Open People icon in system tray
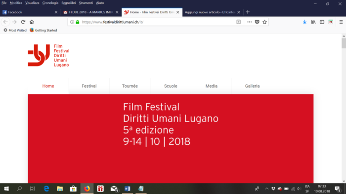 point(257,189)
